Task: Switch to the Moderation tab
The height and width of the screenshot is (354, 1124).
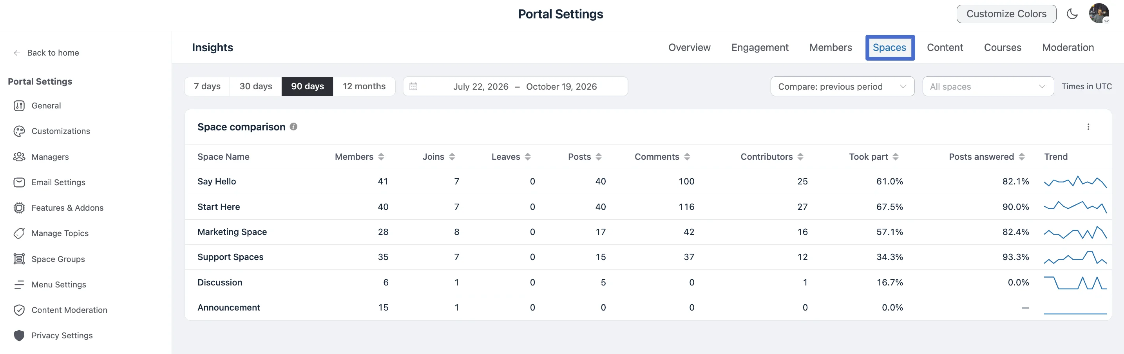Action: click(x=1068, y=47)
